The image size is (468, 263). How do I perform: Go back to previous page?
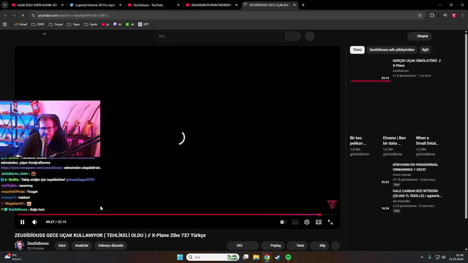click(x=5, y=15)
